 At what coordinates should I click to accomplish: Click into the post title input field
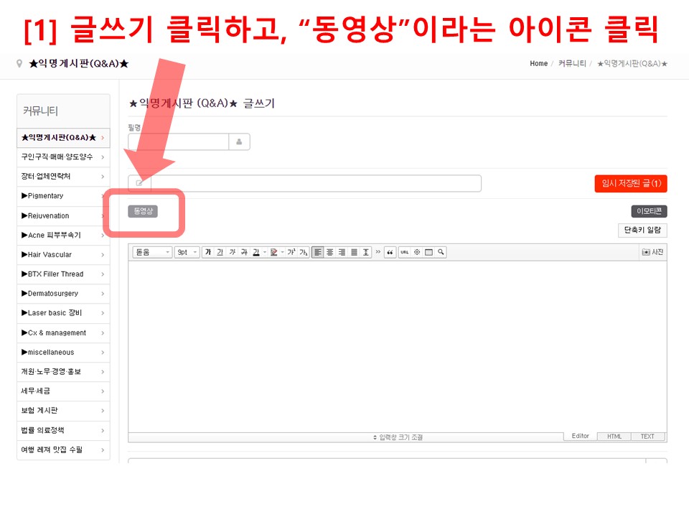[316, 184]
